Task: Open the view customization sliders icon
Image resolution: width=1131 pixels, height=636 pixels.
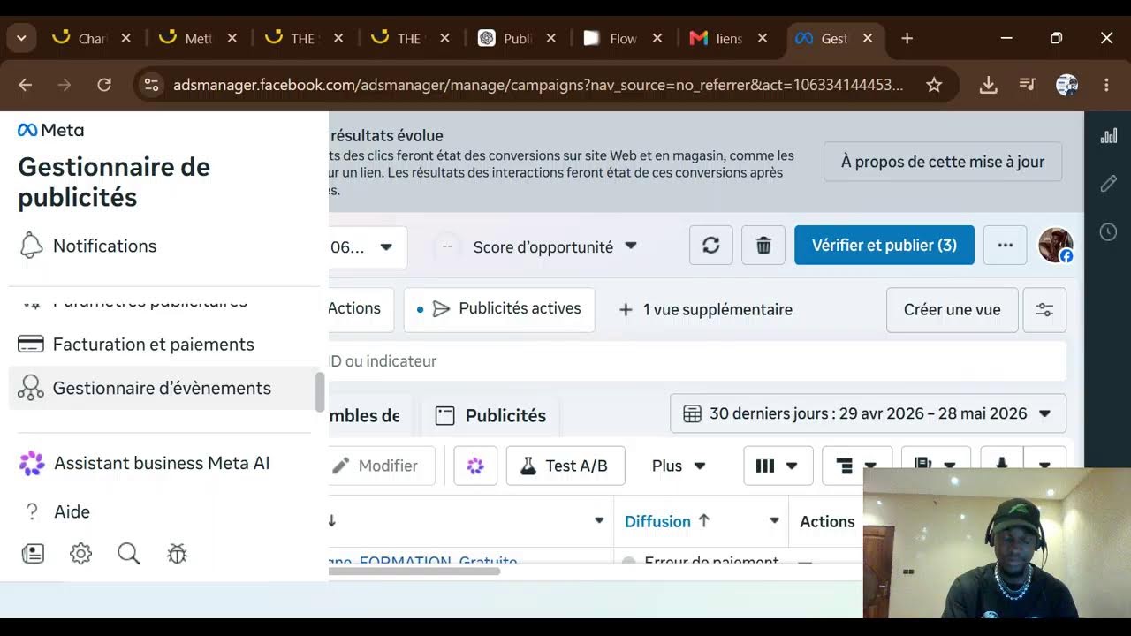Action: point(1044,310)
